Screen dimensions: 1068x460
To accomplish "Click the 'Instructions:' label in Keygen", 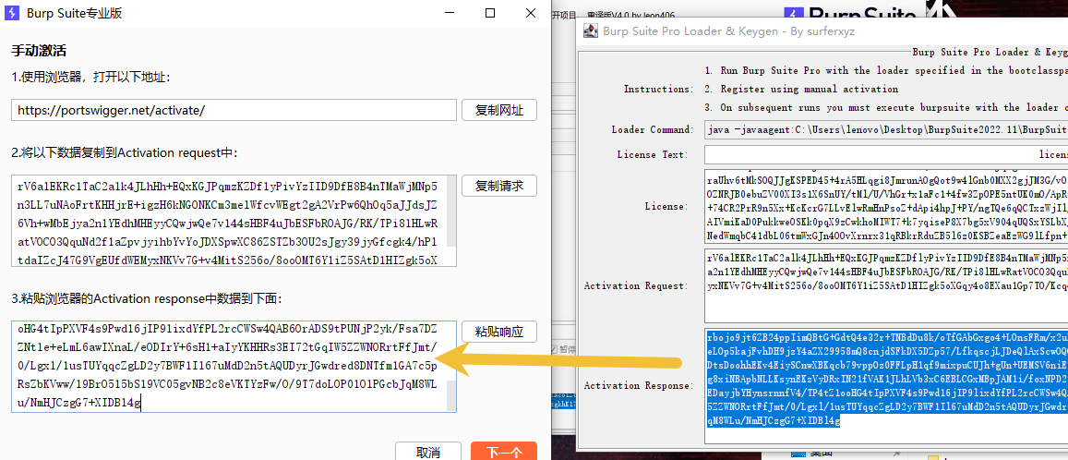I will [x=659, y=90].
